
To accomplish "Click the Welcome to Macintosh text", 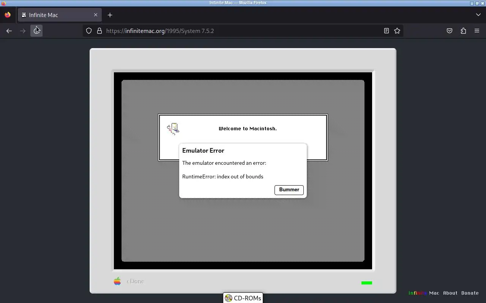I will [248, 128].
